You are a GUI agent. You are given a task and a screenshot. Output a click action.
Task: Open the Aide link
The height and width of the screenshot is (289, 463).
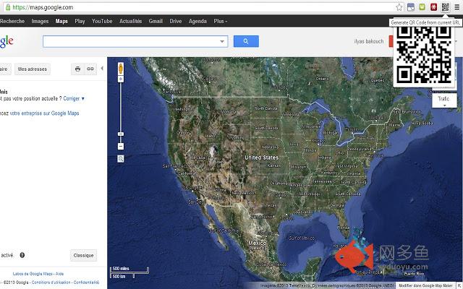(59, 274)
